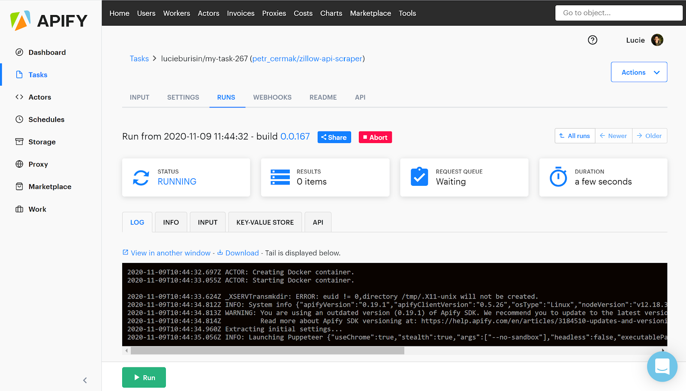Abort the running task

(x=375, y=137)
